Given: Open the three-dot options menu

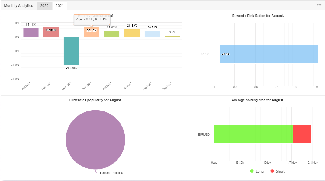Looking at the screenshot, I should tap(319, 5).
